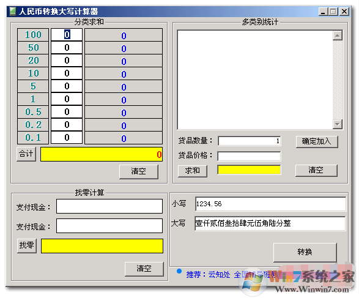Focus the 货品数量 input field

point(250,141)
